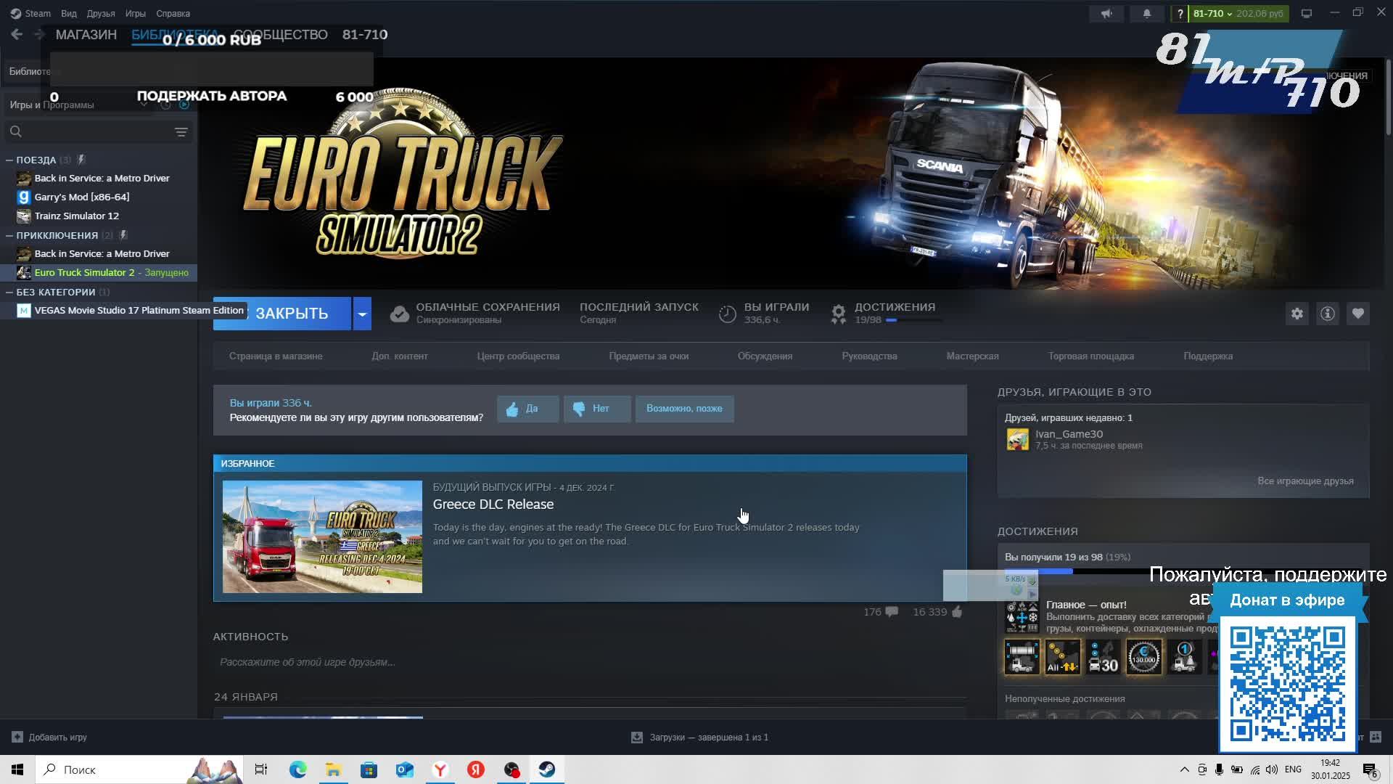Switch to the МАГАЗИН tab
This screenshot has height=784, width=1393.
click(x=86, y=34)
